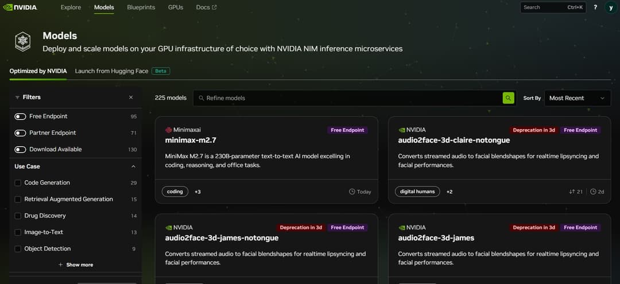This screenshot has width=620, height=284.
Task: Expand the +2 tags on the audio2face-3d-claire-notongue card
Action: (449, 192)
